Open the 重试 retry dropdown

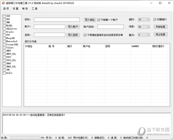coord(144,35)
